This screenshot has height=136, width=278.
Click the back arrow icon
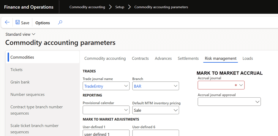pyautogui.click(x=7, y=23)
